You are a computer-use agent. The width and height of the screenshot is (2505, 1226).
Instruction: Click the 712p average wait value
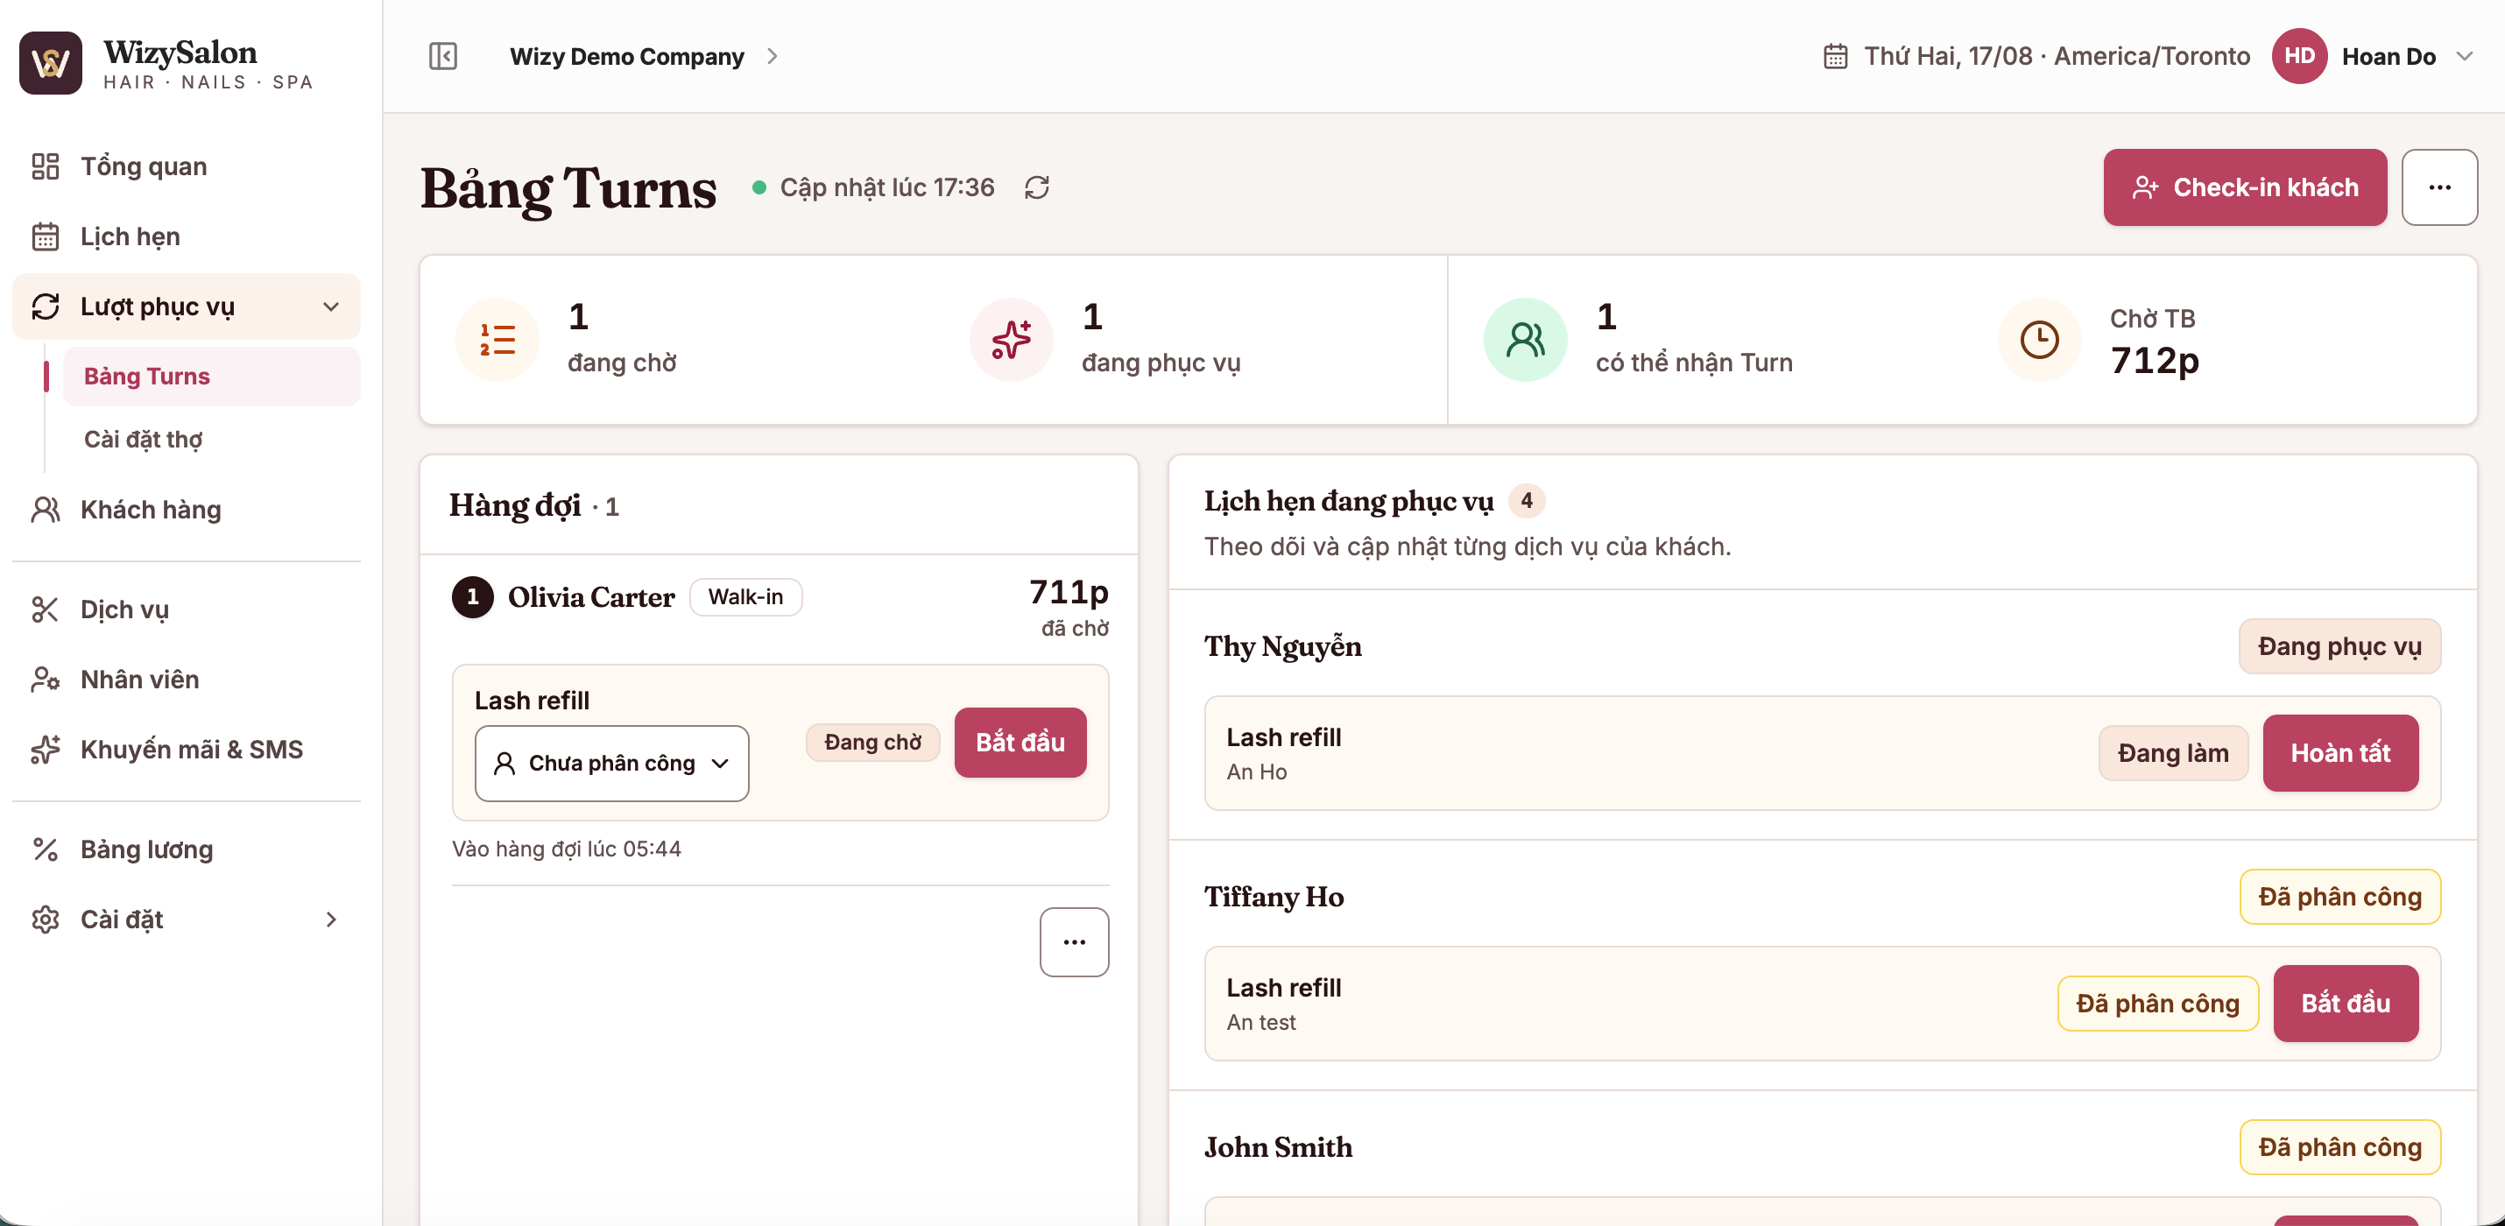click(2154, 361)
